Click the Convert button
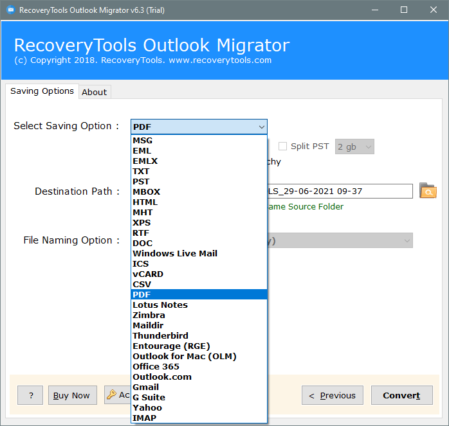The height and width of the screenshot is (426, 449). [x=402, y=395]
